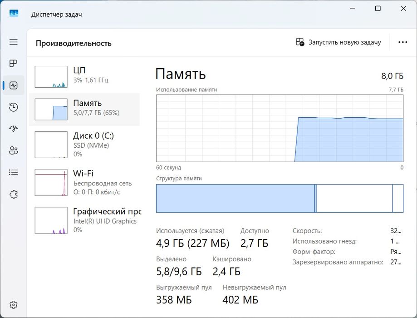The width and height of the screenshot is (417, 318).
Task: Click '5,0/7,7 ГБ (65%)' memory summary
Action: 96,113
